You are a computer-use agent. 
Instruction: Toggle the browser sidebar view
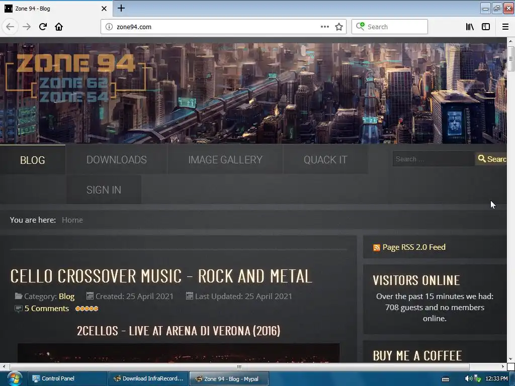(486, 27)
